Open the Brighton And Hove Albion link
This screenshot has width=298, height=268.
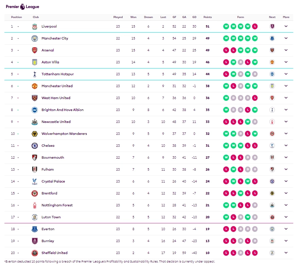point(62,110)
